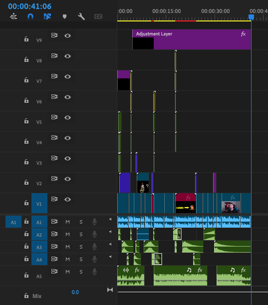This screenshot has height=305, width=268.
Task: Click the Mix volume value 0.0
Action: pos(75,292)
